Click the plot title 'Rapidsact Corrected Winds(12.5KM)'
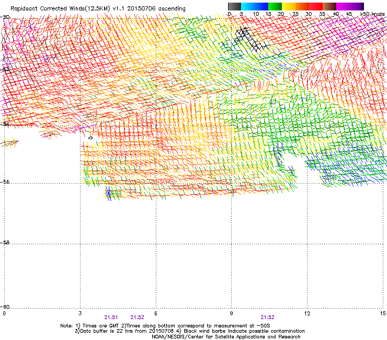This screenshot has width=387, height=340. (x=60, y=9)
